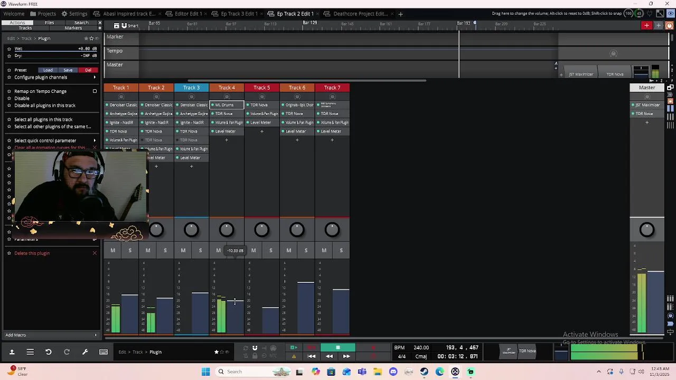The width and height of the screenshot is (676, 380).
Task: Add plugin to Master channel with plus
Action: click(x=647, y=122)
